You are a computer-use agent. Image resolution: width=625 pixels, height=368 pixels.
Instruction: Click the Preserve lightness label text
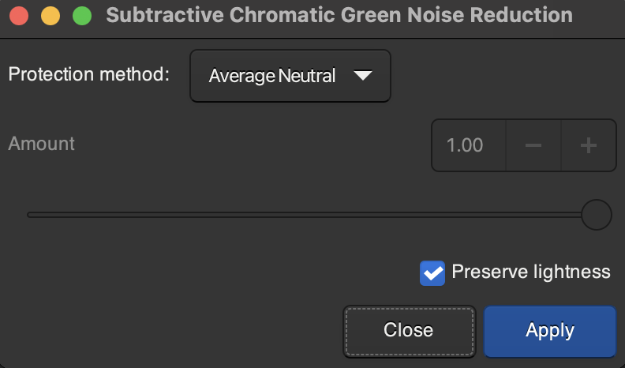coord(530,272)
